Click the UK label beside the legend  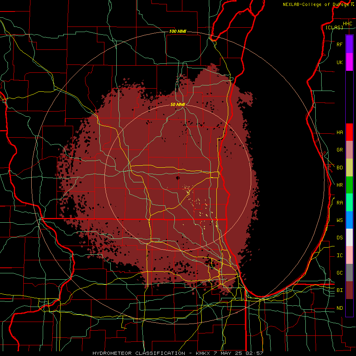click(339, 62)
